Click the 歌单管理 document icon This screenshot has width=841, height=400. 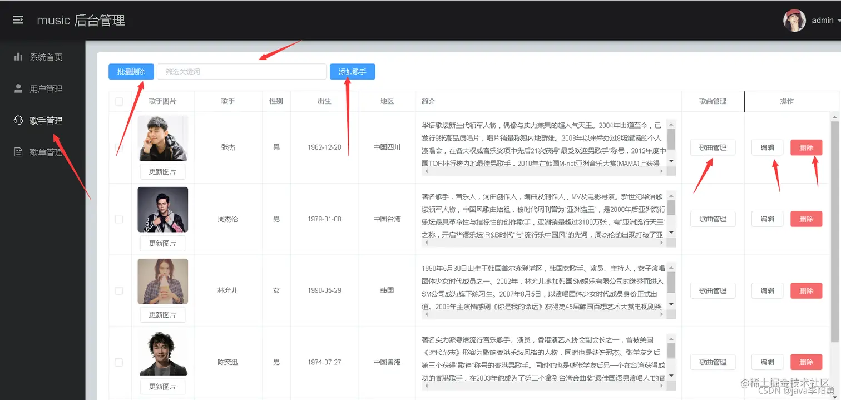click(18, 152)
